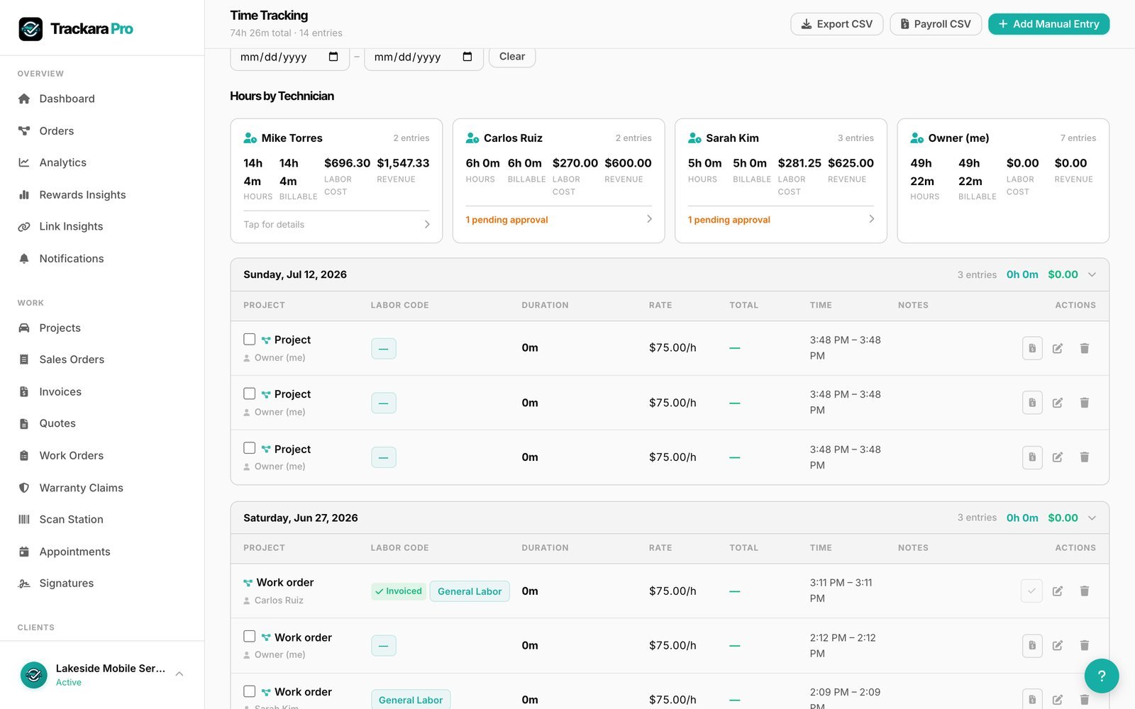Image resolution: width=1135 pixels, height=709 pixels.
Task: Click the empty labor code dash for the 2:12 PM entry
Action: pyautogui.click(x=384, y=646)
